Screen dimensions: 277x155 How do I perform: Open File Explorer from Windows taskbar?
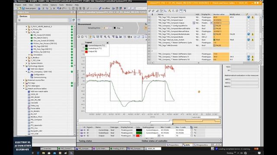click(x=43, y=153)
